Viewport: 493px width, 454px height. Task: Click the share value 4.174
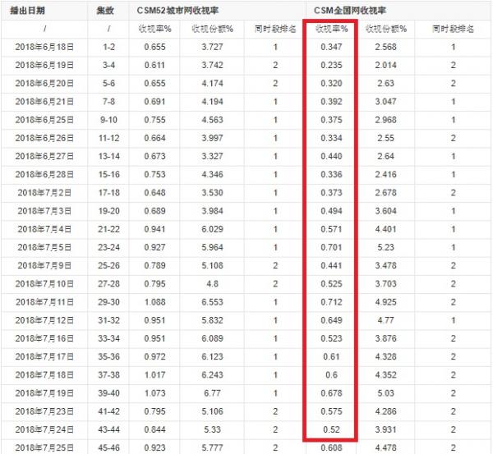[213, 84]
